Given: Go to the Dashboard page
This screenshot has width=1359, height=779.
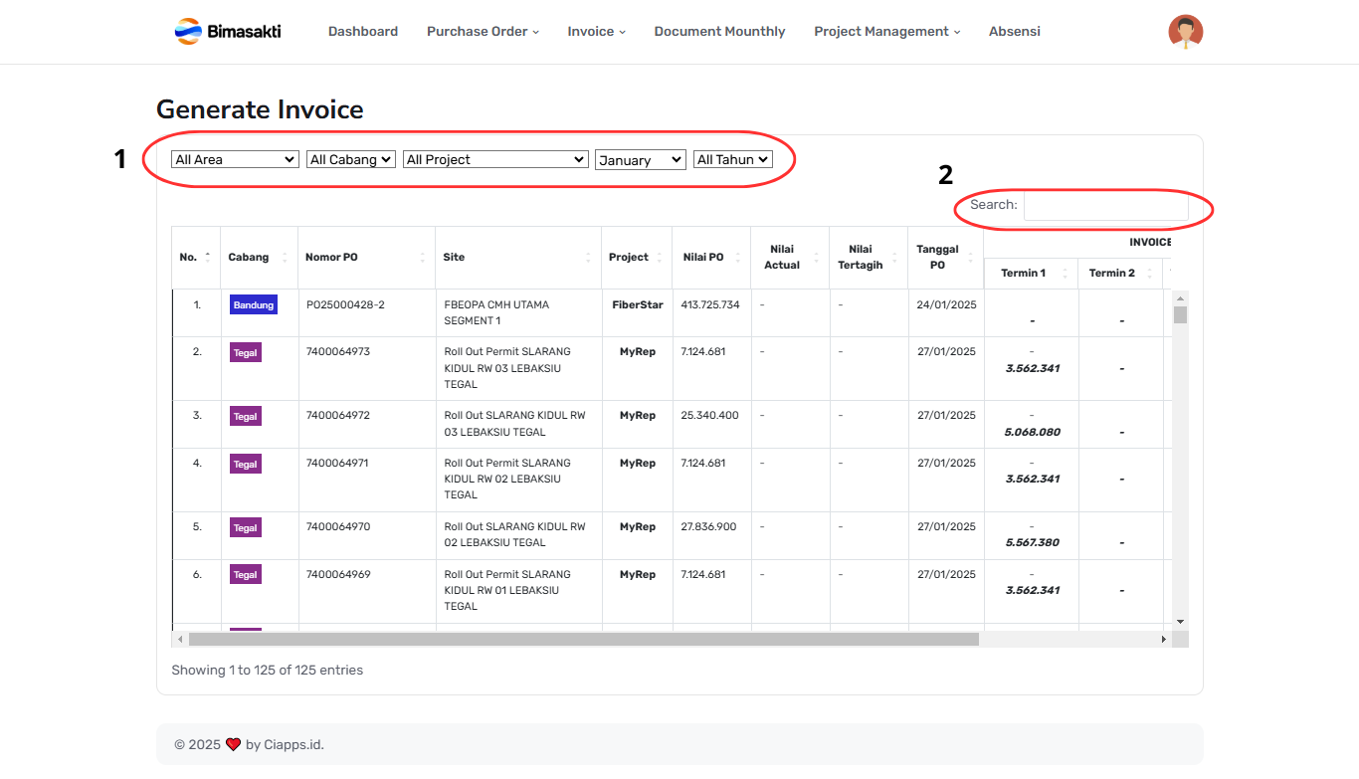Looking at the screenshot, I should click(x=363, y=32).
